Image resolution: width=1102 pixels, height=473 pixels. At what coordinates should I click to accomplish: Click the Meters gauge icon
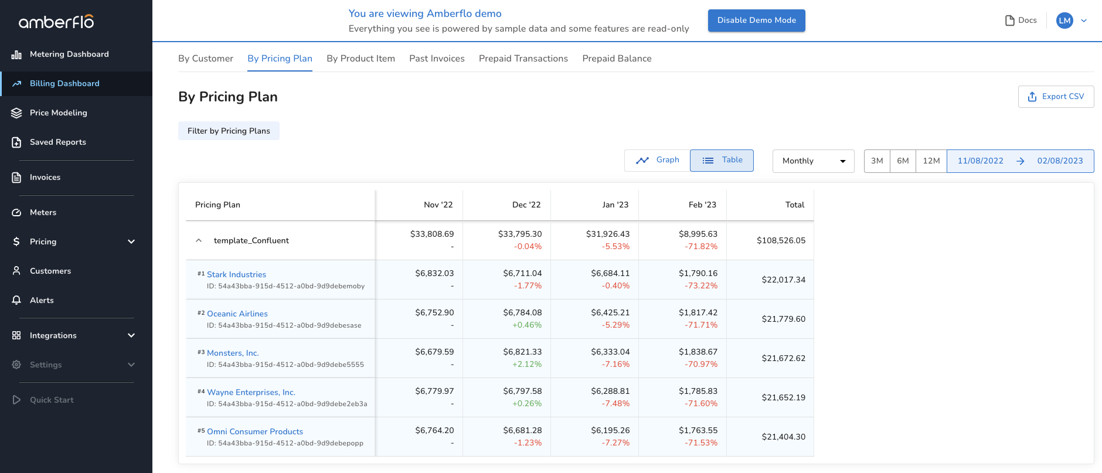[x=16, y=213]
